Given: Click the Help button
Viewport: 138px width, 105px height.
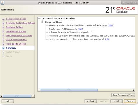Looking at the screenshot, I should (8, 101).
